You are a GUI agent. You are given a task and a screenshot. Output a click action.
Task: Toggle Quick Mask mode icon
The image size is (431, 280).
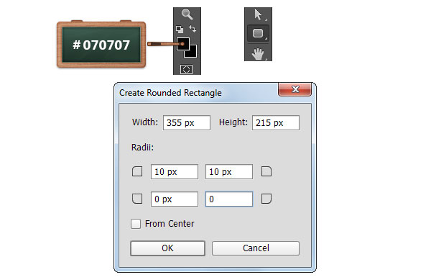click(186, 69)
